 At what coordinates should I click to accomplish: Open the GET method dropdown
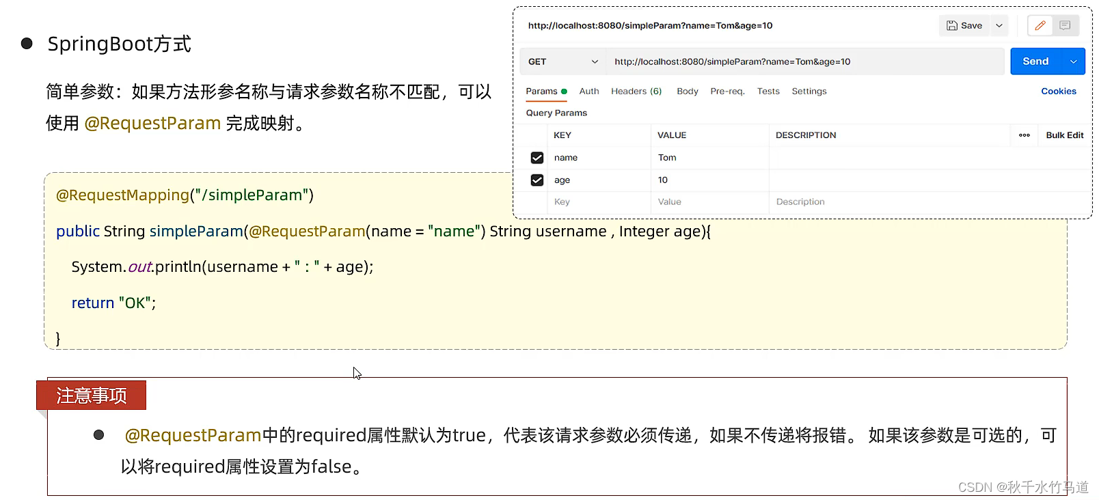(x=562, y=61)
